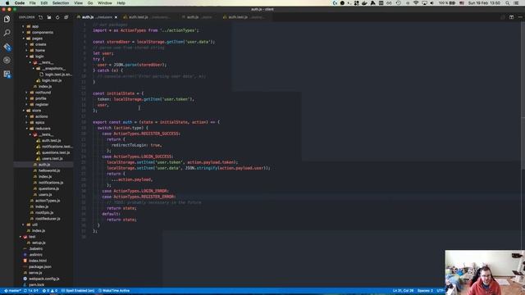Click New File icon in Explorer header
This screenshot has width=525, height=295.
(40, 17)
